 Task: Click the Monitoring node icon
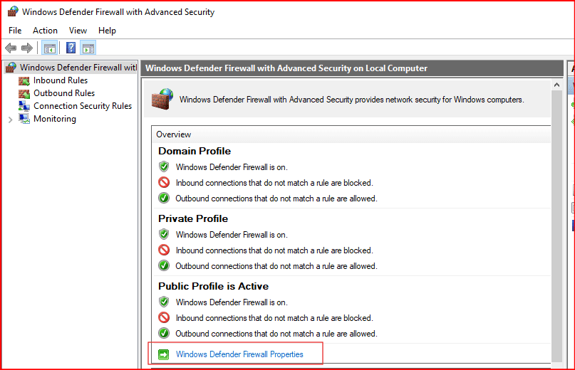click(x=24, y=119)
